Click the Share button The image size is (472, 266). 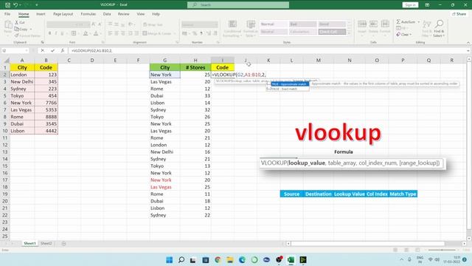coord(459,14)
